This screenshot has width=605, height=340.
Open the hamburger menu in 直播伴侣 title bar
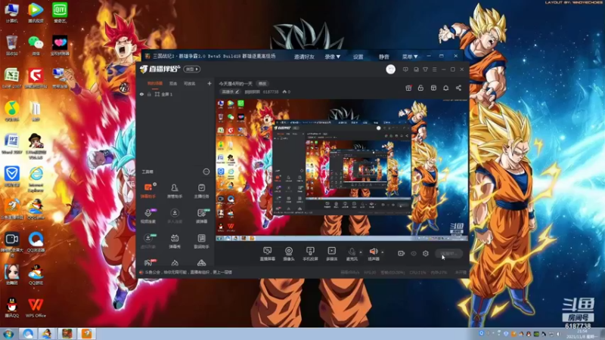pos(434,70)
